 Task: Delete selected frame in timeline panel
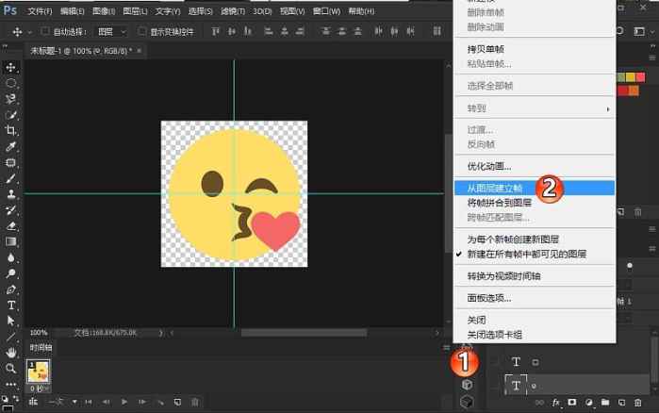[195, 402]
